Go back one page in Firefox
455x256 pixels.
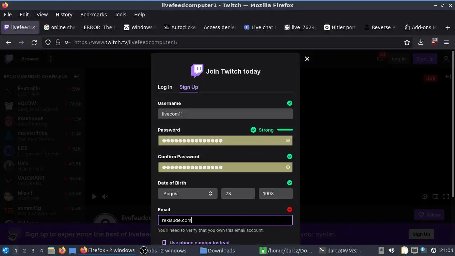pos(9,42)
